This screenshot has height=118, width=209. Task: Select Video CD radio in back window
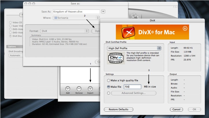point(10,22)
